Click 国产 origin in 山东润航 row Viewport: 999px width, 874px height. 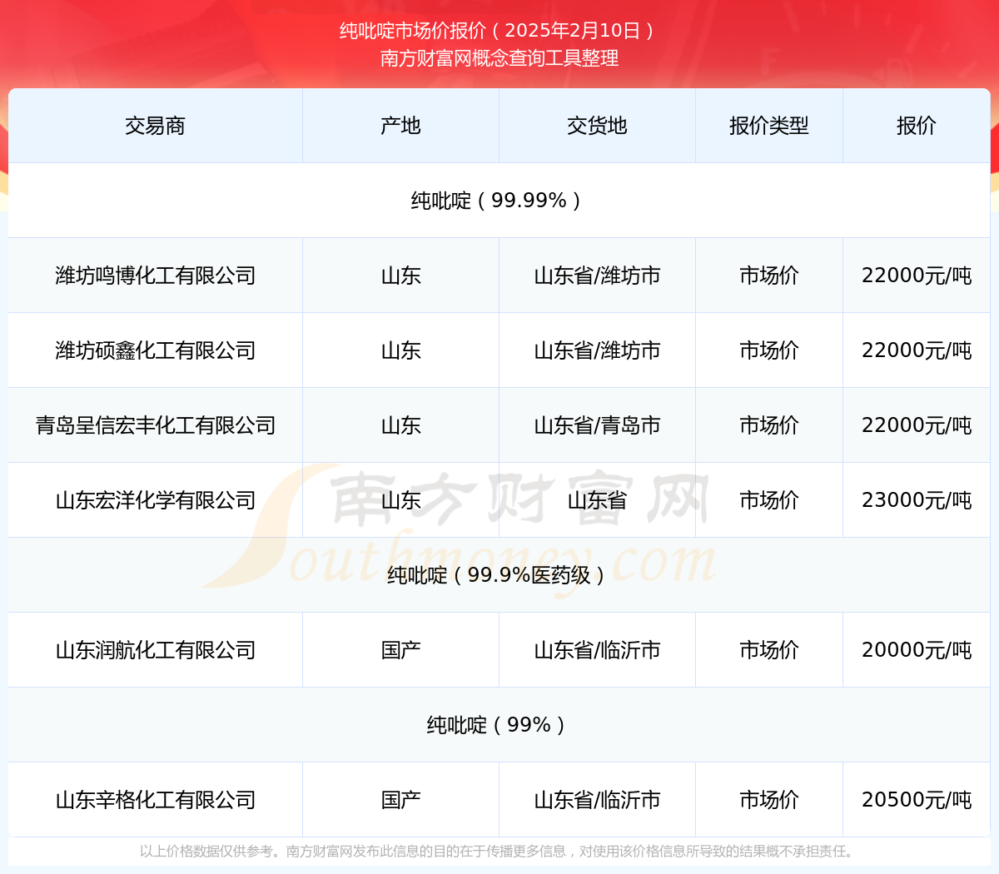400,650
